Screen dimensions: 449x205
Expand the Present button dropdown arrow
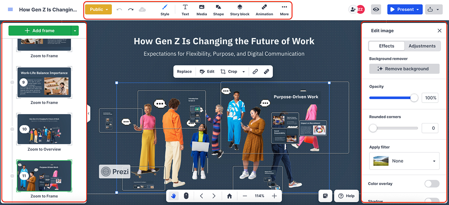click(x=418, y=9)
